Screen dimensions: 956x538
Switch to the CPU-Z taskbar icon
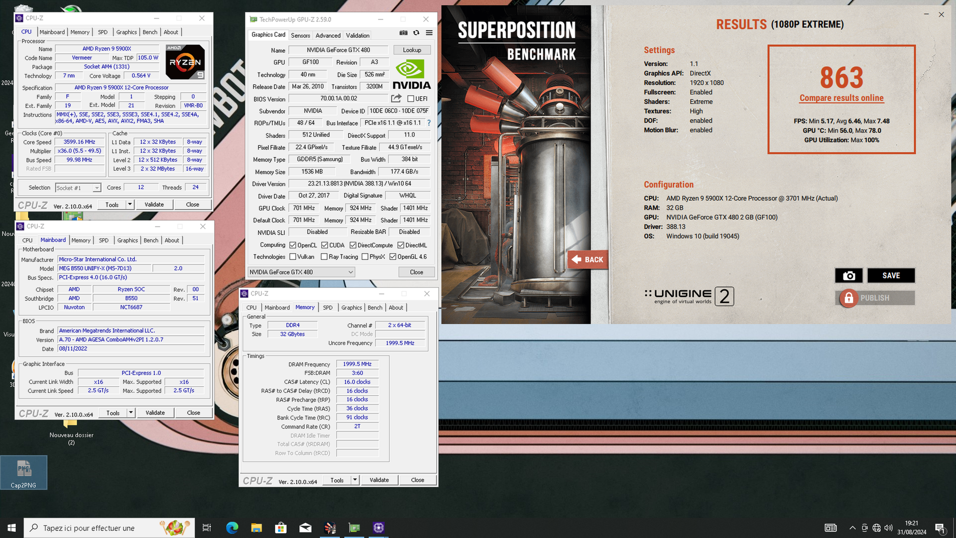coord(378,528)
